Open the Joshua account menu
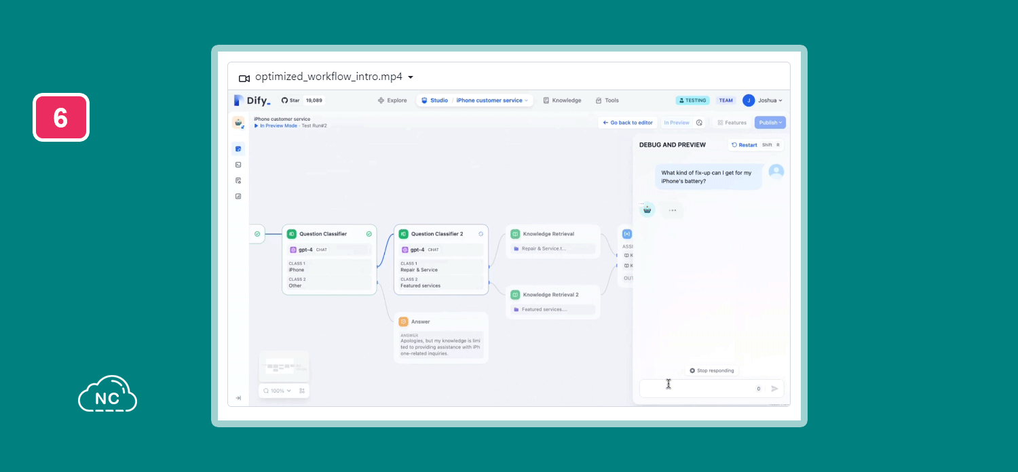Image resolution: width=1018 pixels, height=472 pixels. [x=762, y=100]
